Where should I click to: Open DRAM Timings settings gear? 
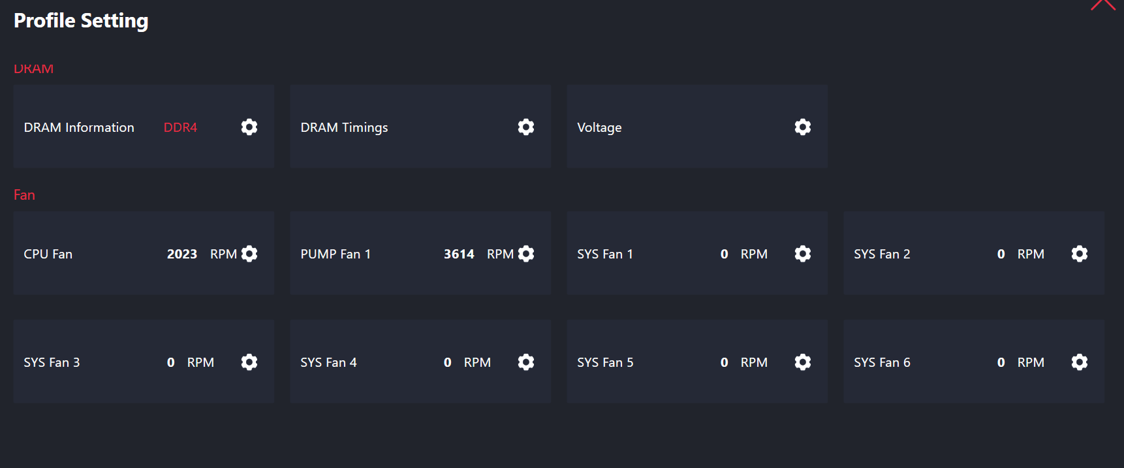[x=526, y=127]
